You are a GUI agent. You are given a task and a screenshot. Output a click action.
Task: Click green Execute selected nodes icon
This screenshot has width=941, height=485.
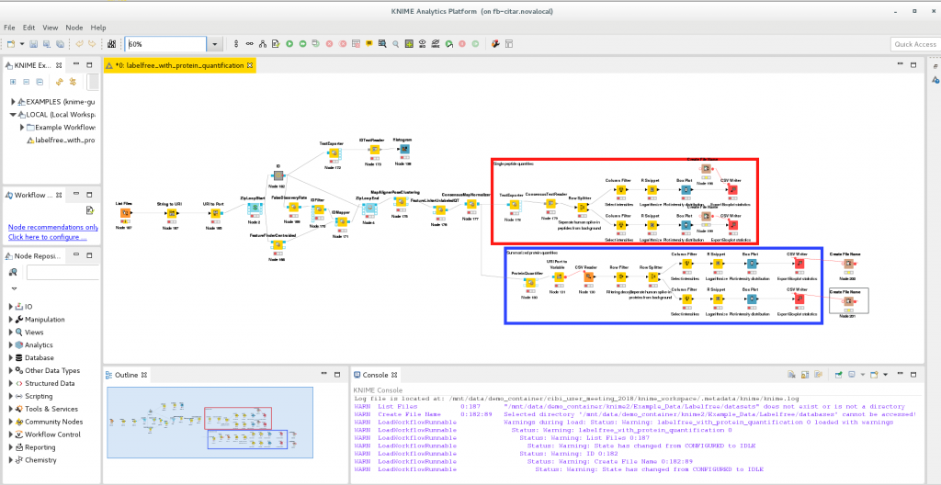(289, 44)
